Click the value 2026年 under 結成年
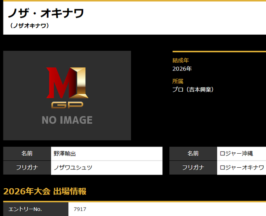The image size is (266, 216). (x=182, y=69)
